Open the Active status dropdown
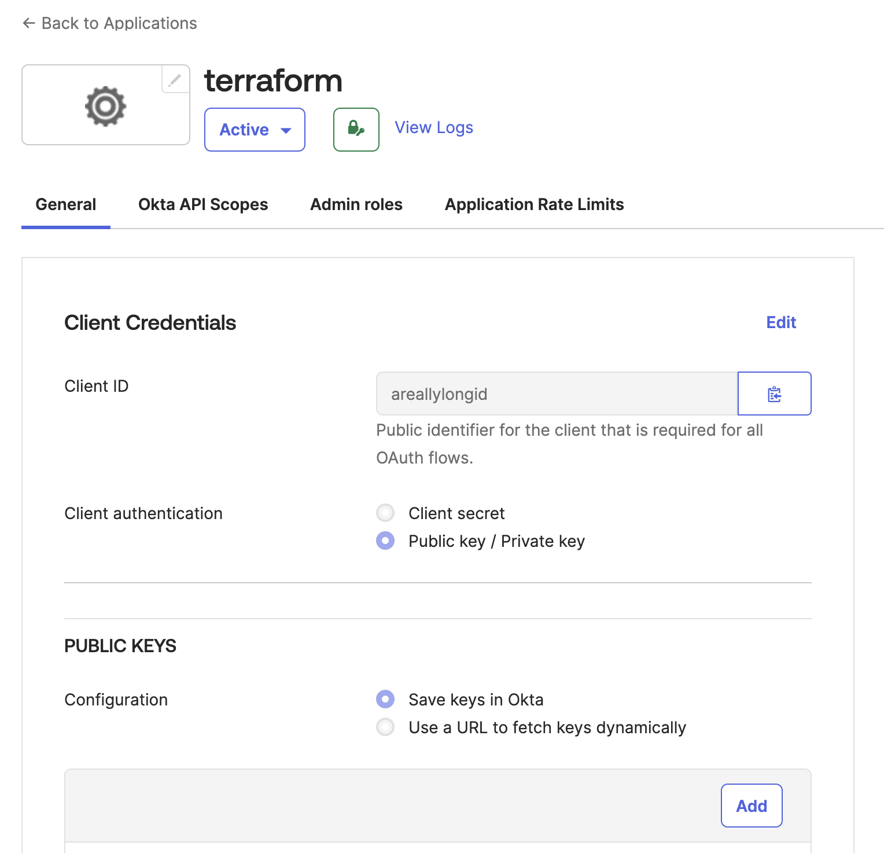884x853 pixels. [x=255, y=130]
